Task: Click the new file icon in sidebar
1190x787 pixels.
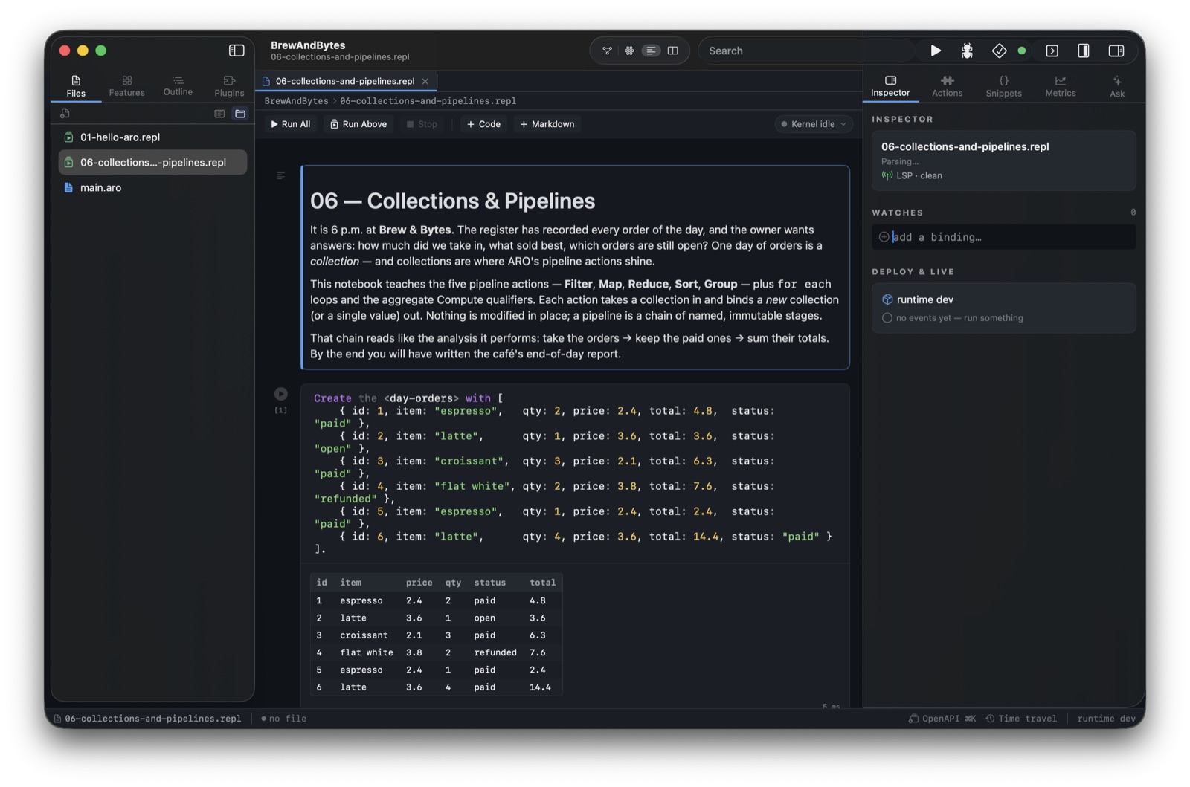Action: (65, 114)
